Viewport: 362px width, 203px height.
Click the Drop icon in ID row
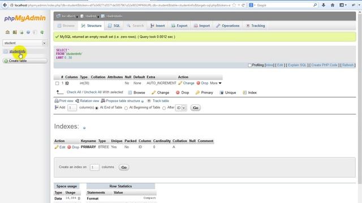coord(199,83)
